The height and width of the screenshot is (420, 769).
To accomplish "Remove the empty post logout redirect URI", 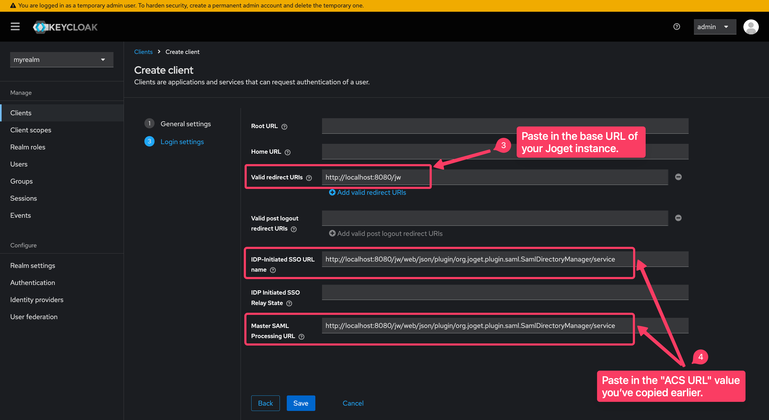I will tap(678, 218).
